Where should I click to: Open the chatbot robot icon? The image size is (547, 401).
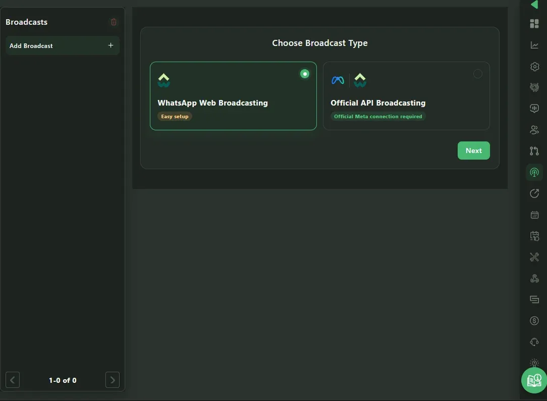click(x=534, y=87)
